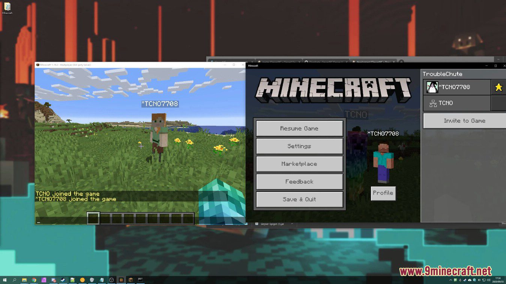Screen dimensions: 506x284
Task: Show hidden system tray icons
Action: pyautogui.click(x=450, y=280)
